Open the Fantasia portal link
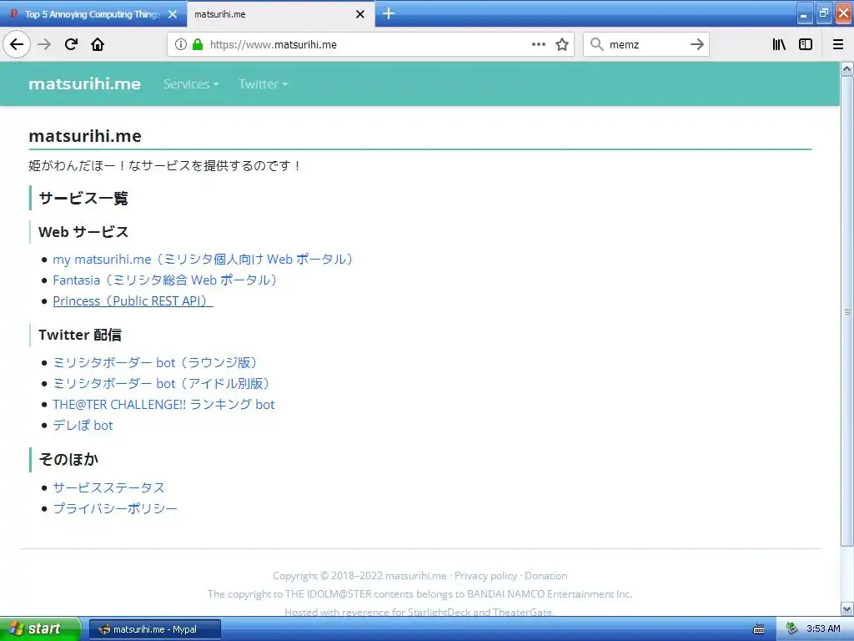 point(164,280)
